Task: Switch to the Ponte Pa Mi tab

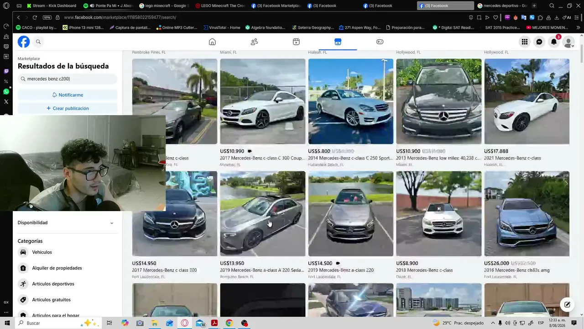Action: tap(108, 6)
